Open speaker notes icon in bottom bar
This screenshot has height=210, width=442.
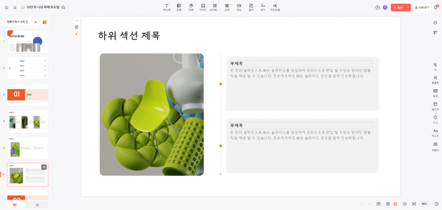tap(379, 204)
